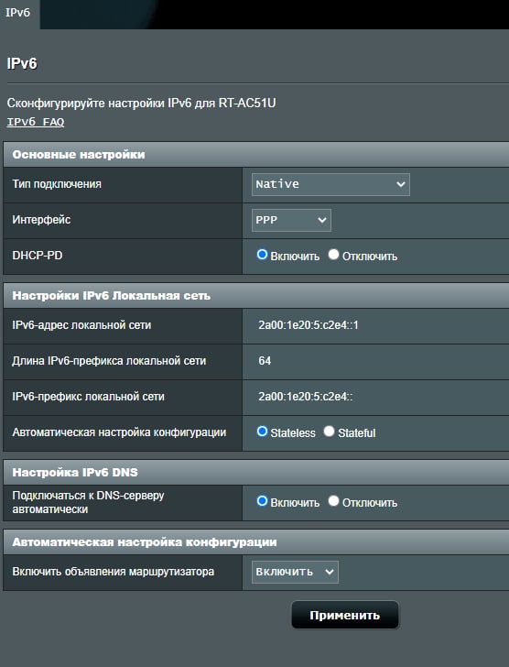The height and width of the screenshot is (667, 509).
Task: Open router advertisement Включить dropdown
Action: click(295, 572)
